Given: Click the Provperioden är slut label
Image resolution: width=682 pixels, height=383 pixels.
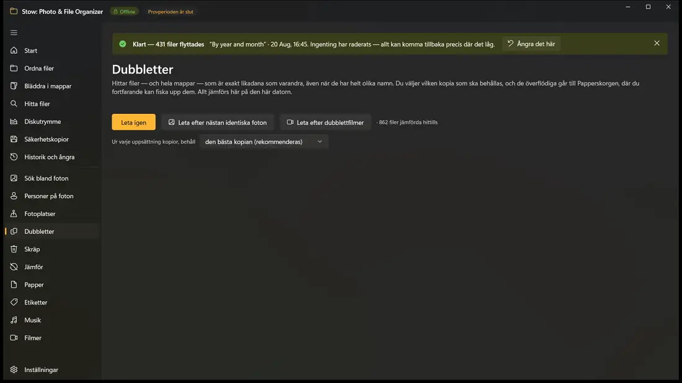Looking at the screenshot, I should click(x=170, y=12).
